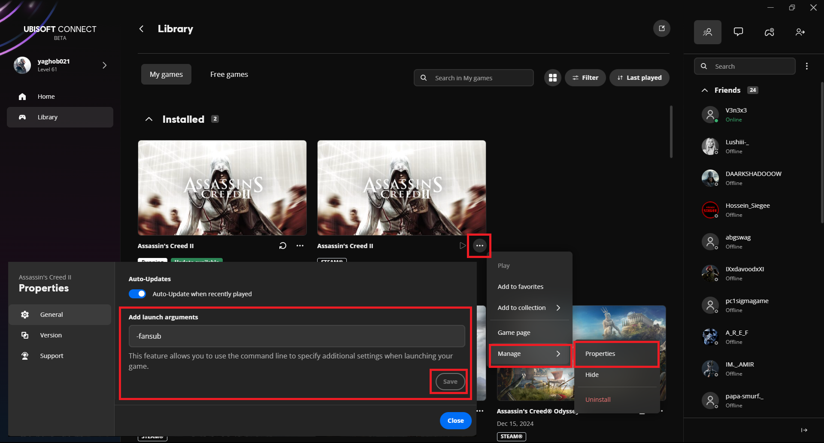Click V3n3x3 friend avatar
Viewport: 824px width, 443px height.
point(710,115)
